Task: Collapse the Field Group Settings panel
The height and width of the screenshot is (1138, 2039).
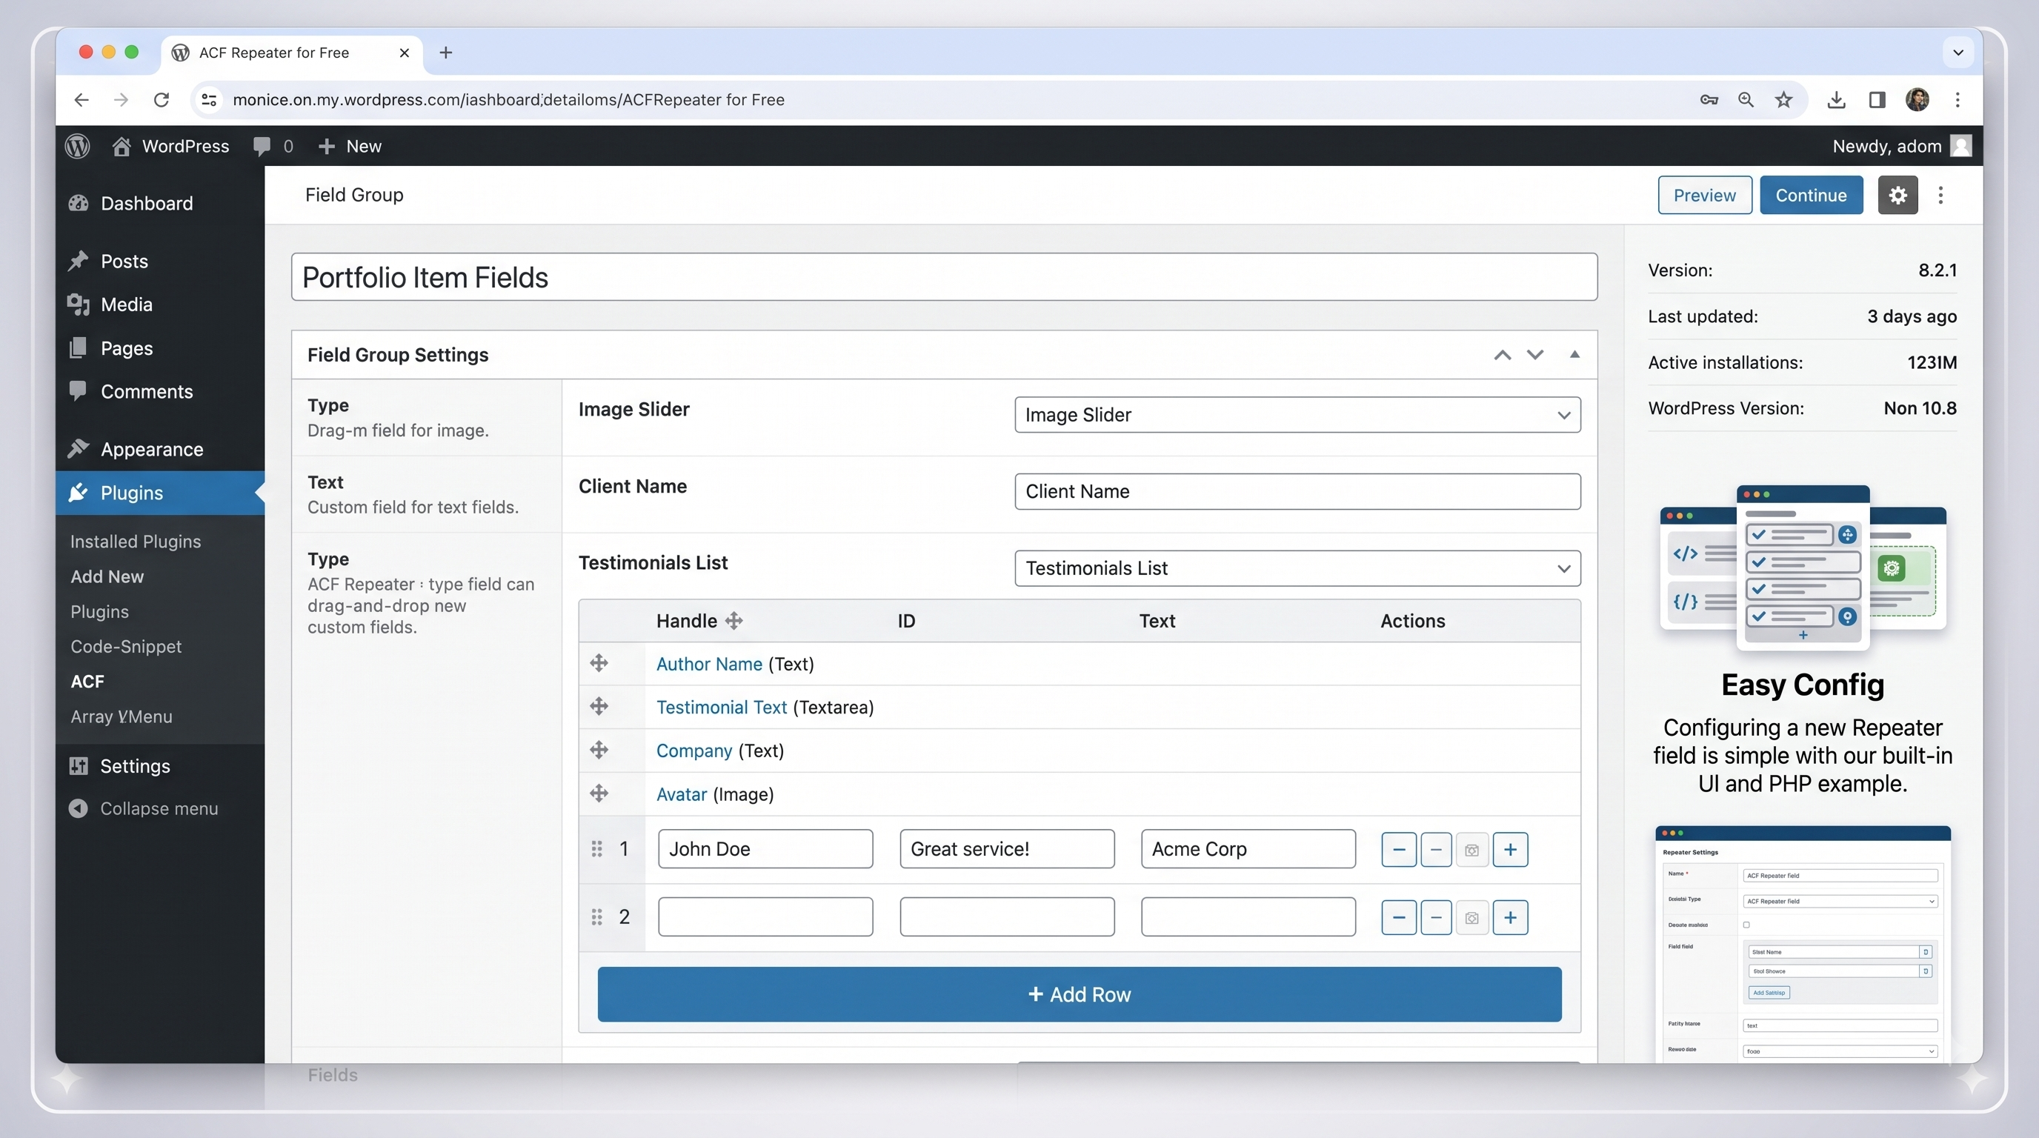Action: (1574, 355)
